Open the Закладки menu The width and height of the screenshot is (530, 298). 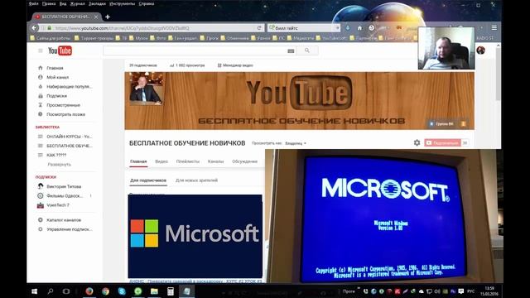(x=98, y=3)
